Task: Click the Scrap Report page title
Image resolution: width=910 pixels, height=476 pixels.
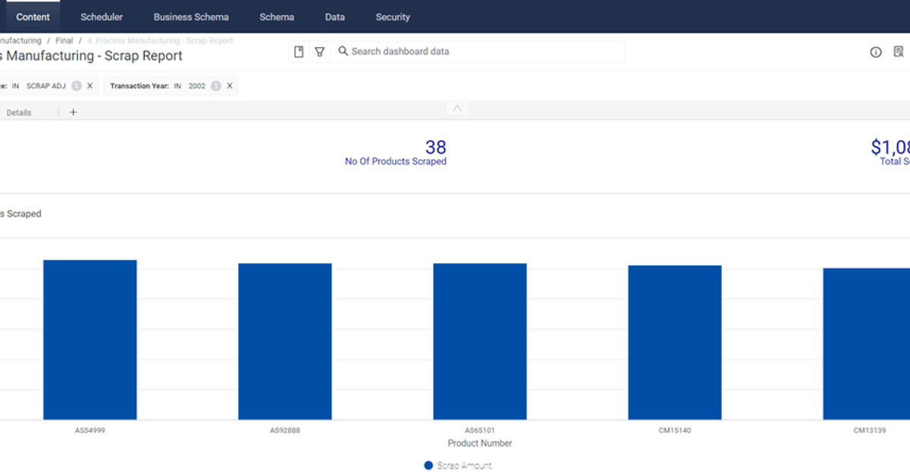Action: (91, 56)
